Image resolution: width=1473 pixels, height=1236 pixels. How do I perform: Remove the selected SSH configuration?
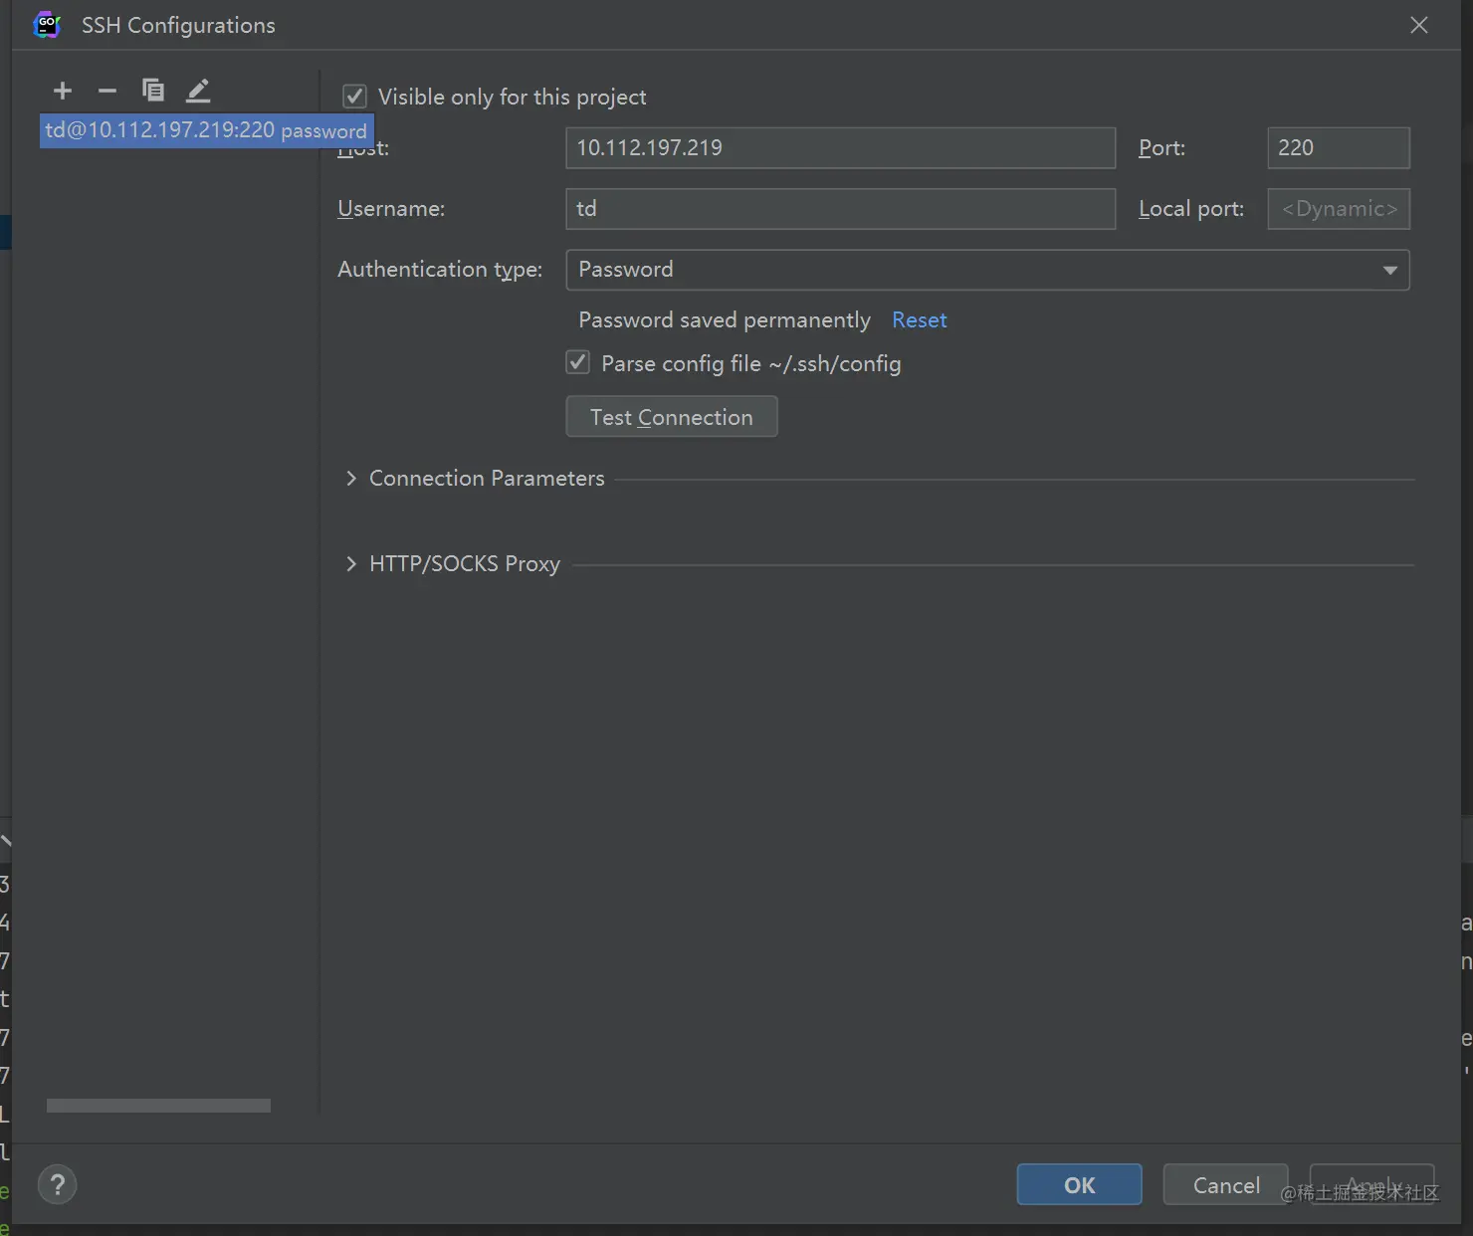coord(107,91)
